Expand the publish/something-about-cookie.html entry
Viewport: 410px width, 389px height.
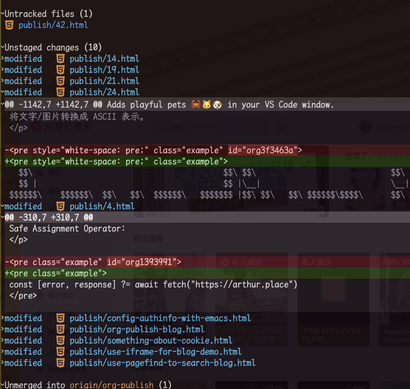[x=2, y=341]
